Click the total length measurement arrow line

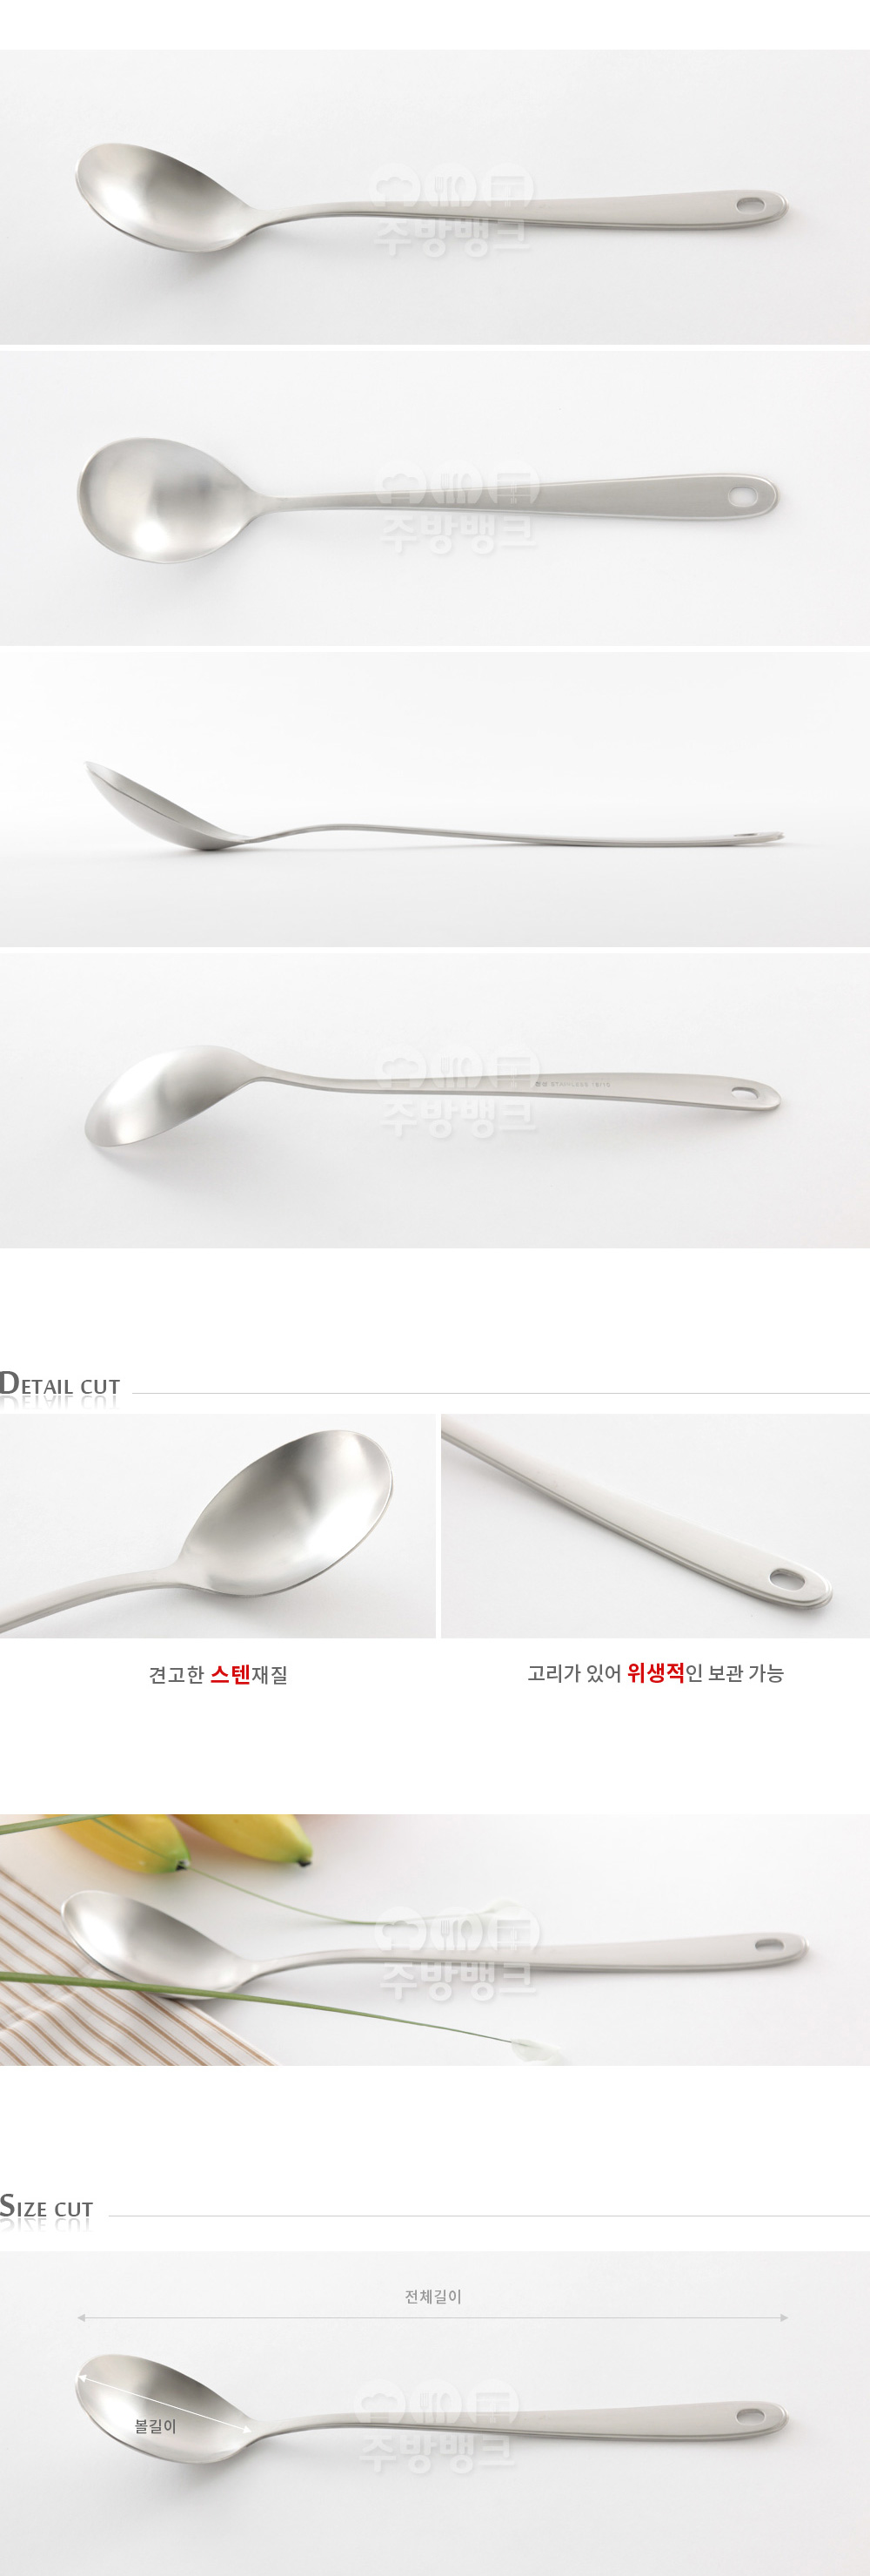click(432, 2317)
